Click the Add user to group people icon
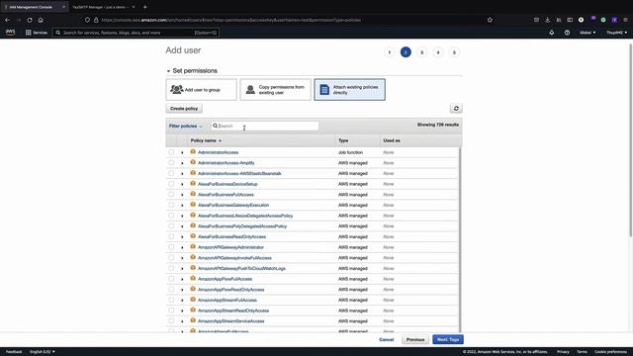This screenshot has height=356, width=633. coord(177,89)
